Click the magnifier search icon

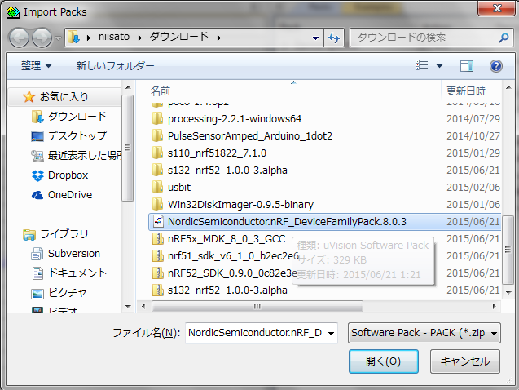coord(504,38)
